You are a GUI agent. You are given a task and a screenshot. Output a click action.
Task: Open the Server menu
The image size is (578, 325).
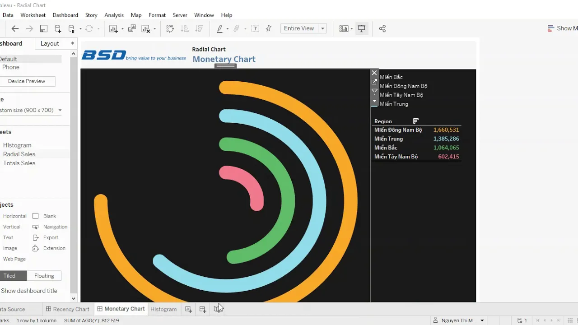180,15
